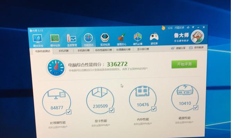Switch to the 手机评测 tab
Screen dimensions: 231x138
[63, 51]
